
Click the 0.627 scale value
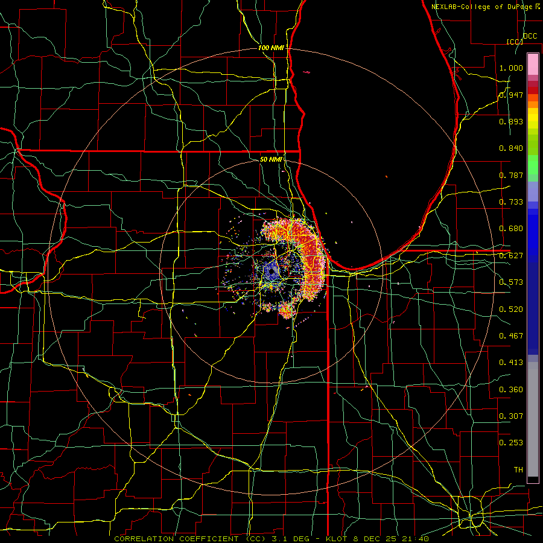pyautogui.click(x=511, y=256)
